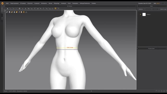
Task: Open the Settings/Preferences menu
Action: (85, 3)
